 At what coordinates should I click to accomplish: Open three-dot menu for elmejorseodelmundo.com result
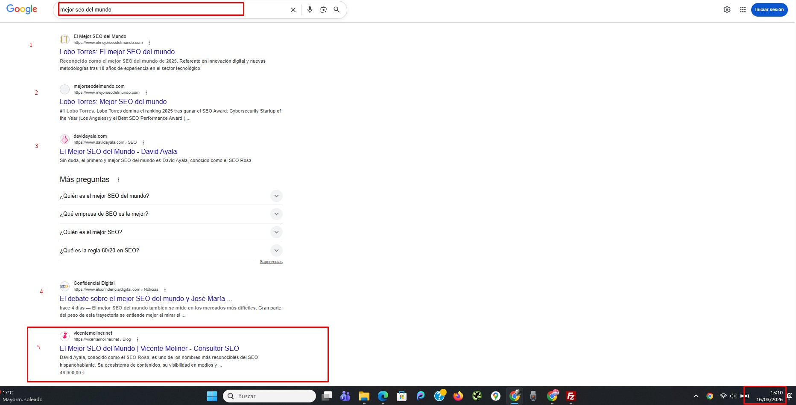149,43
